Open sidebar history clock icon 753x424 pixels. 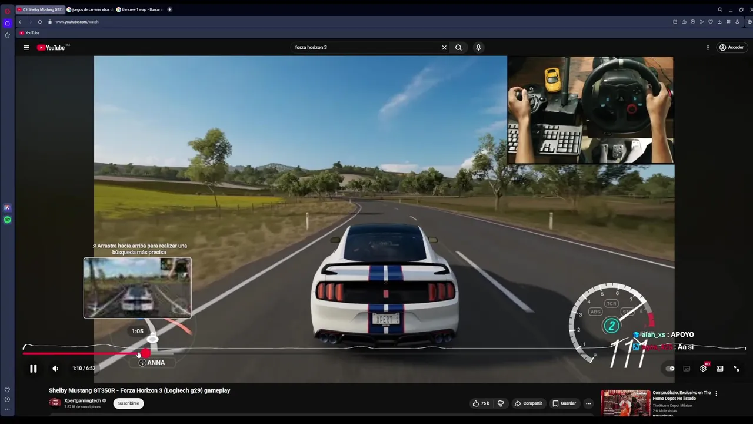tap(7, 400)
